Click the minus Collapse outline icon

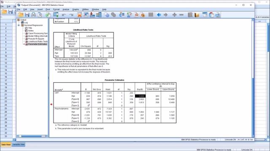click(181, 15)
